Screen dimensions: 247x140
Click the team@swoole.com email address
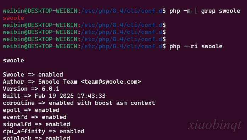(x=111, y=82)
